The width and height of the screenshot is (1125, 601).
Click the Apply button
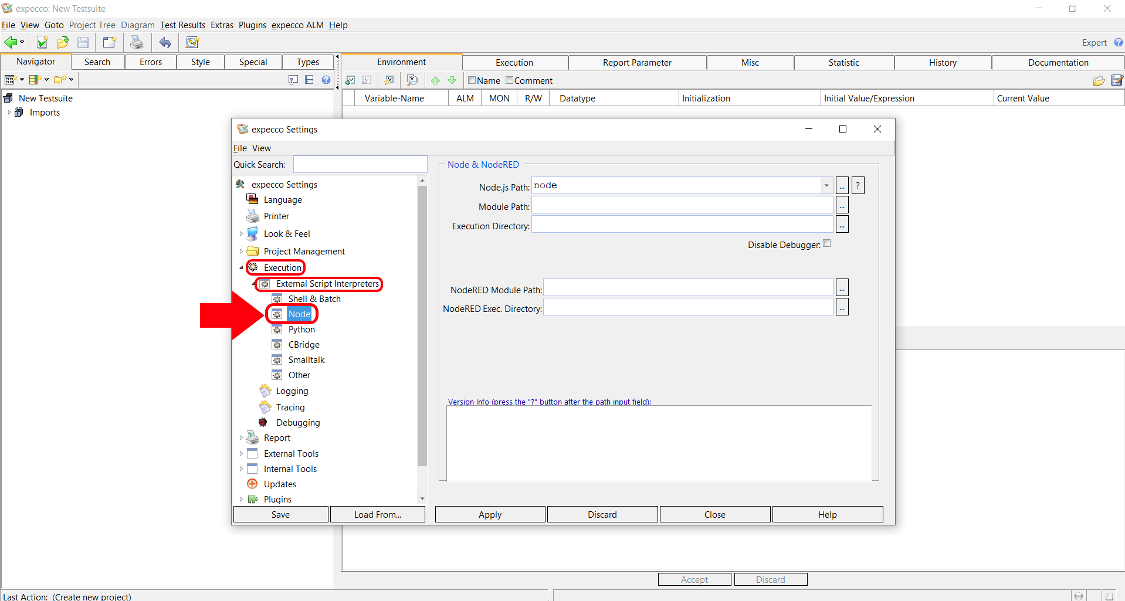(490, 514)
